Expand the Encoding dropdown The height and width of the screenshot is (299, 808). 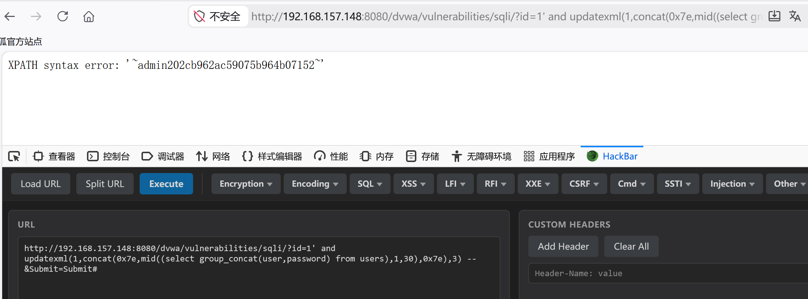click(x=315, y=184)
